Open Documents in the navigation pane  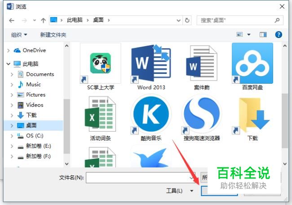click(35, 74)
